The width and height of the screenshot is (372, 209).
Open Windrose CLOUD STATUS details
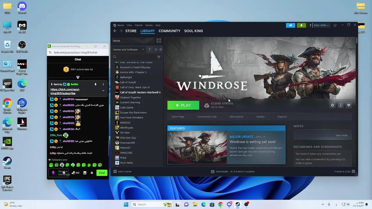[x=218, y=105]
